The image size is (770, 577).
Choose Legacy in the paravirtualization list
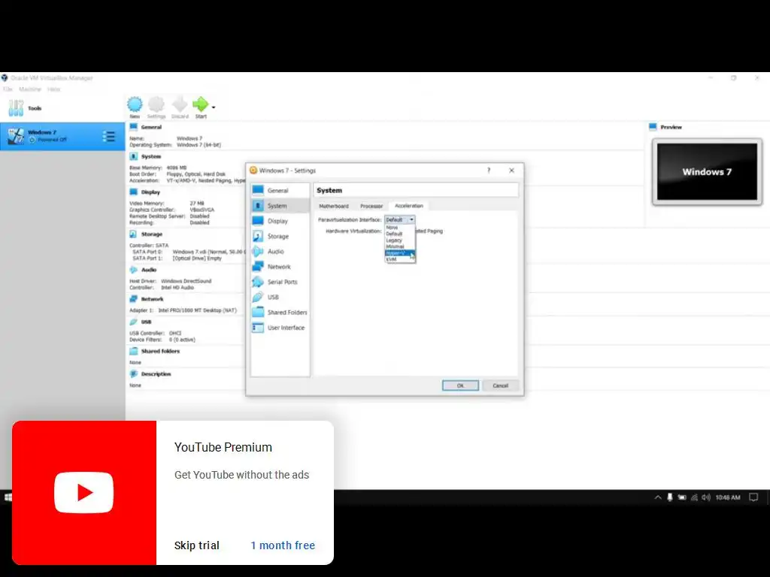pos(400,240)
